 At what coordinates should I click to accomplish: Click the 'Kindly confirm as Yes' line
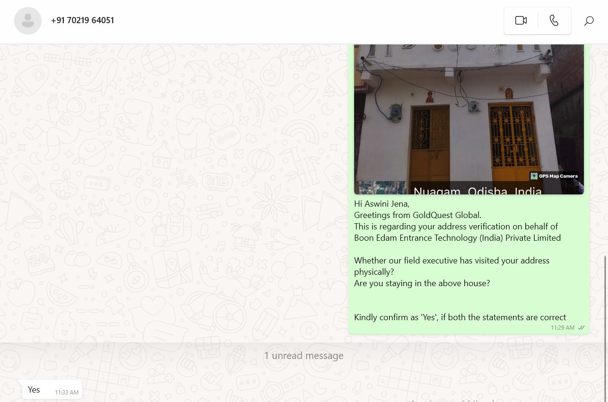(x=460, y=317)
